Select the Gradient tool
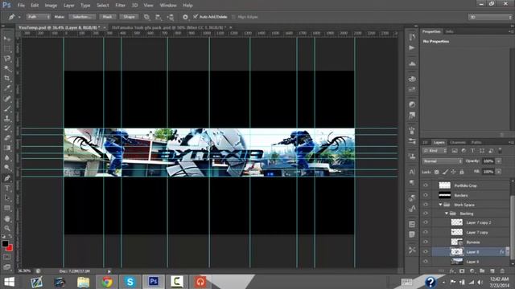515x289 pixels. pyautogui.click(x=7, y=148)
